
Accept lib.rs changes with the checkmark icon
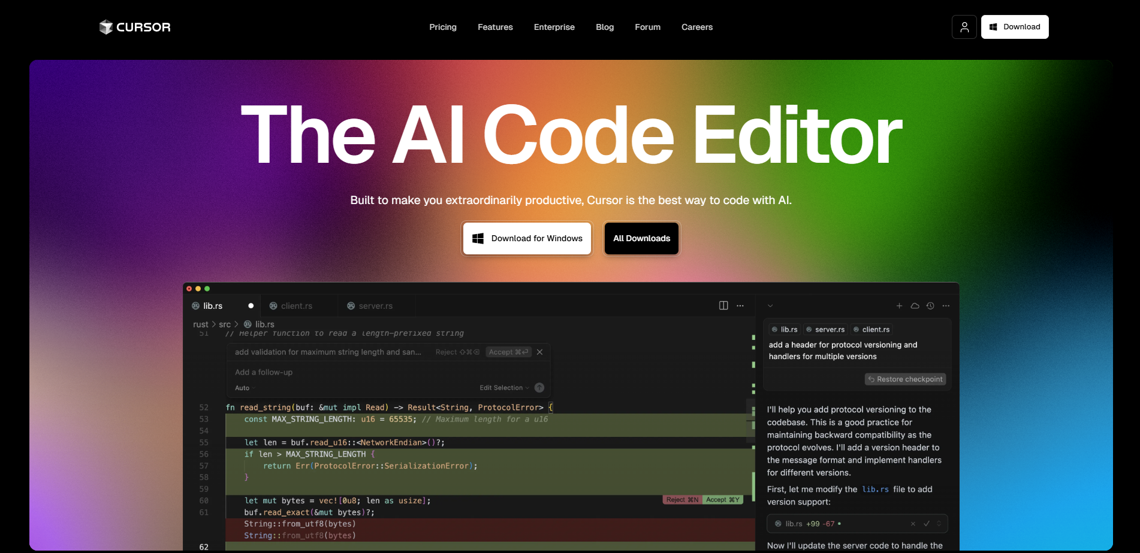click(x=927, y=524)
